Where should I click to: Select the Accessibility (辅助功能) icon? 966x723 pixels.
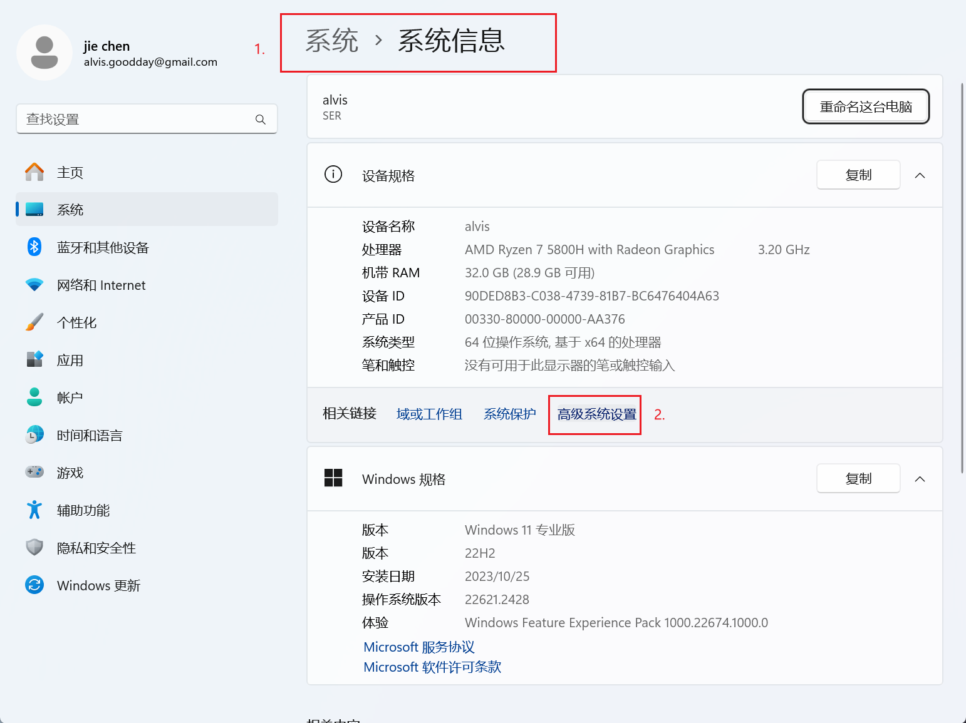[x=34, y=510]
